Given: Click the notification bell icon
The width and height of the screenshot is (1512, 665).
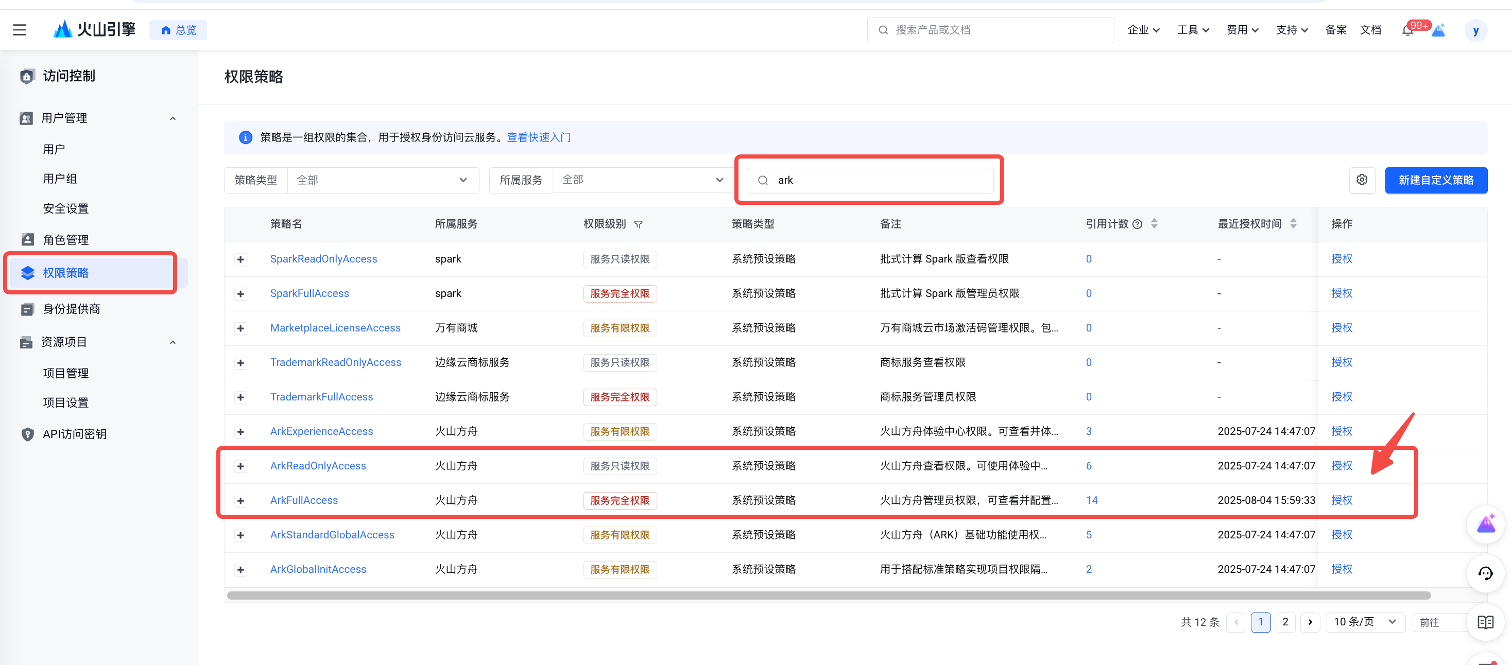Looking at the screenshot, I should tap(1407, 30).
